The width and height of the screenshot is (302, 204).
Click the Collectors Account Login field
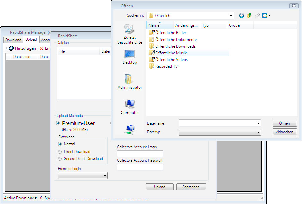tap(140, 154)
